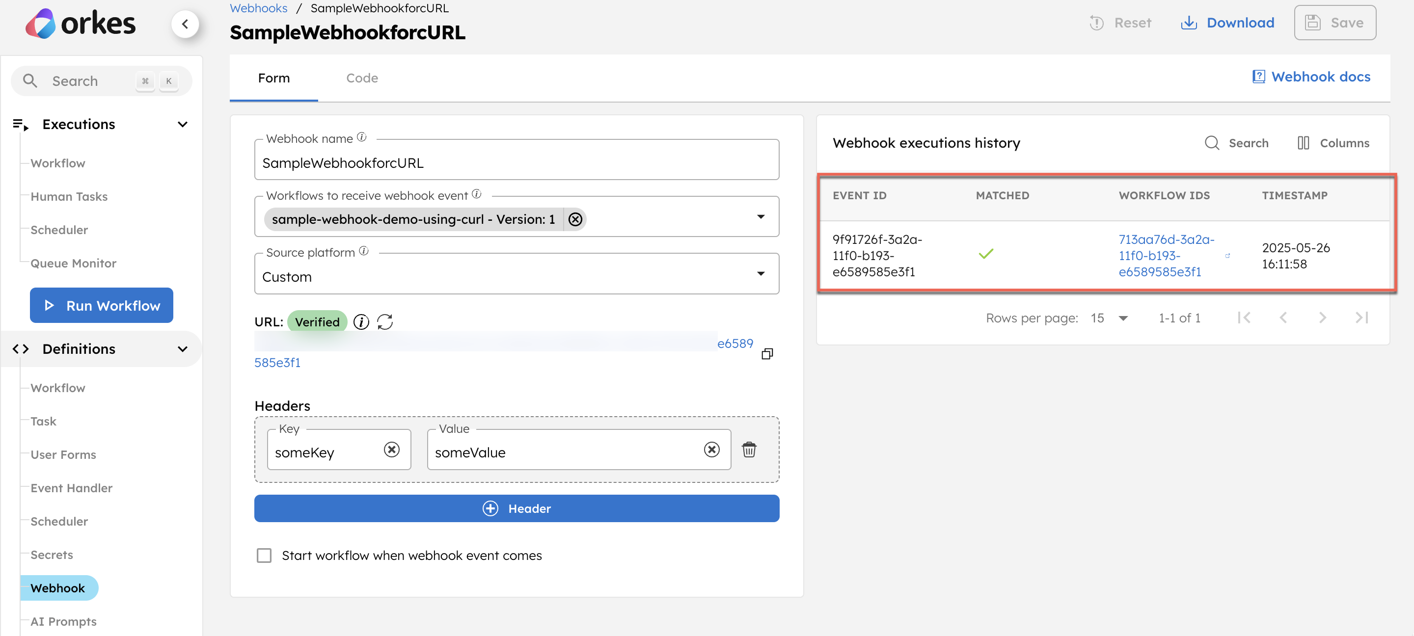Open the Source platform dropdown
Viewport: 1414px width, 636px height.
click(x=761, y=274)
